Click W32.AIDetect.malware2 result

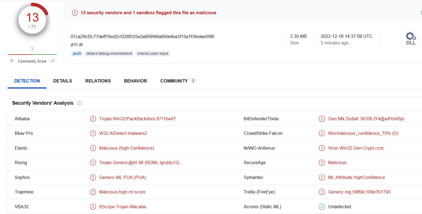[123, 133]
